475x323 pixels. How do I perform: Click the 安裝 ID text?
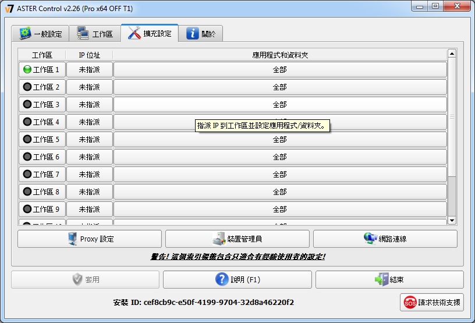pos(204,303)
